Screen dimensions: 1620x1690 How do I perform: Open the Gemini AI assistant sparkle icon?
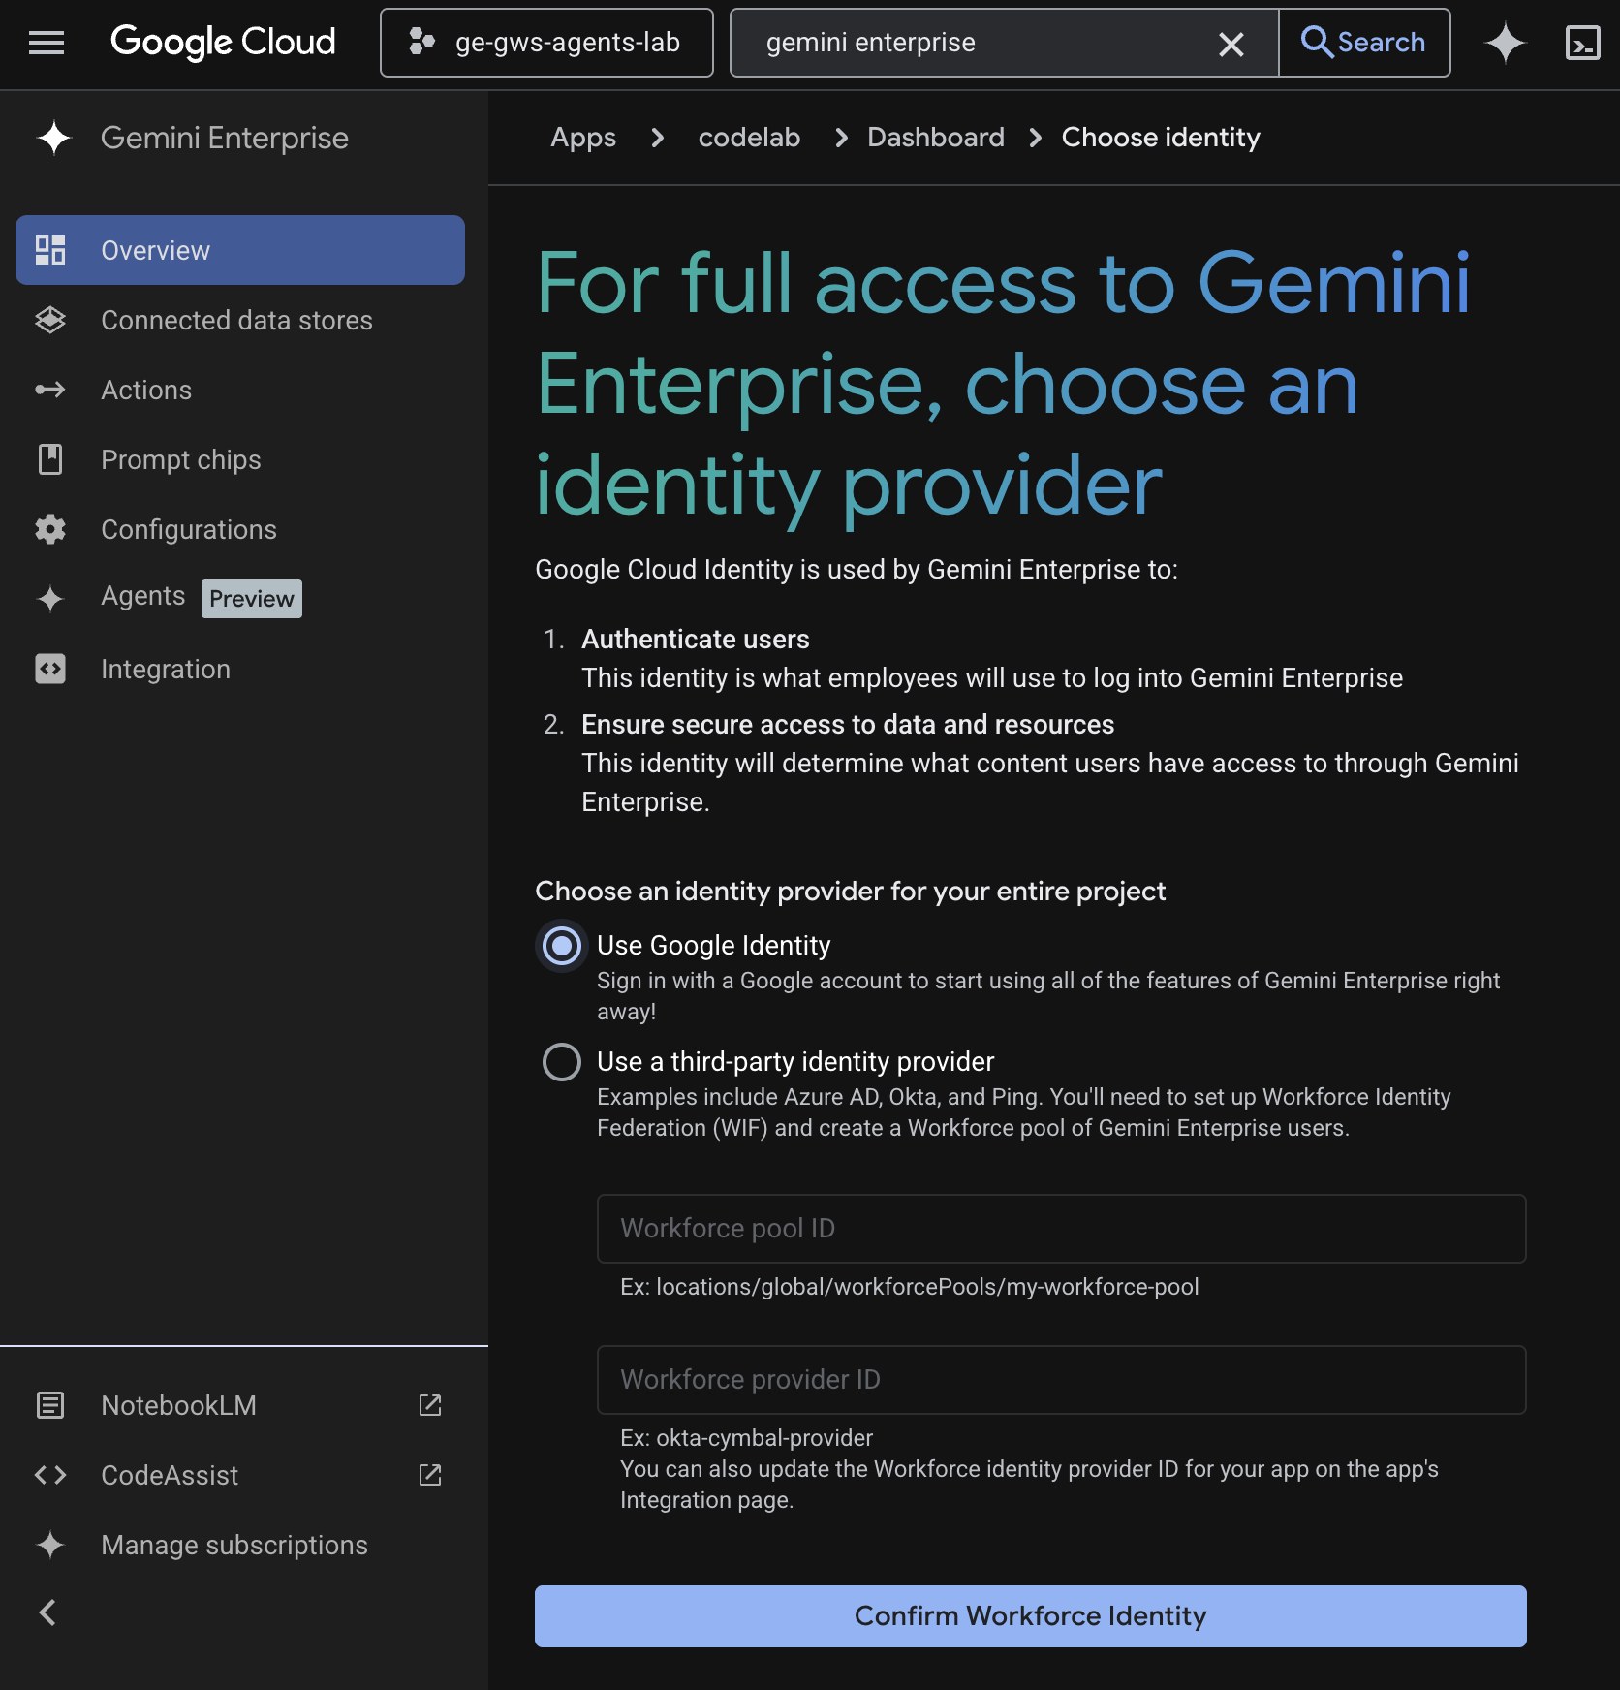(1505, 43)
